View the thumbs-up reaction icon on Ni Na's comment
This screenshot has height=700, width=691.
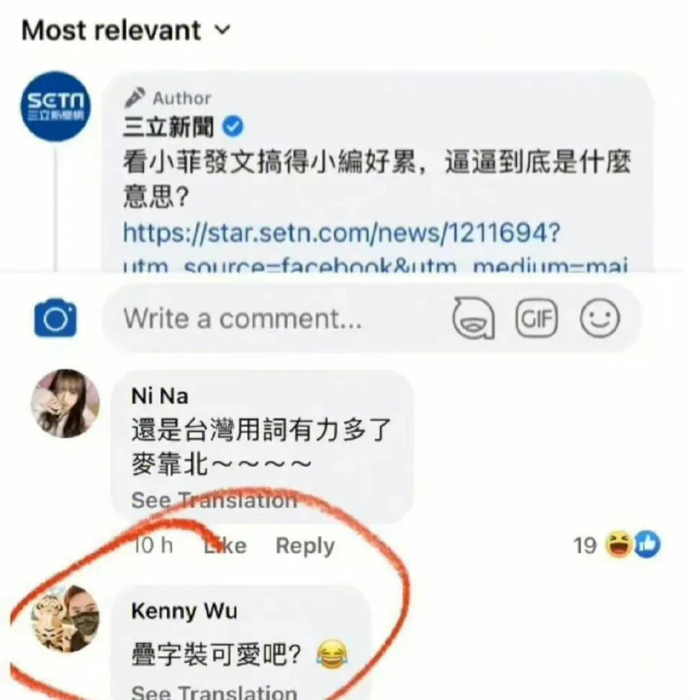click(647, 544)
